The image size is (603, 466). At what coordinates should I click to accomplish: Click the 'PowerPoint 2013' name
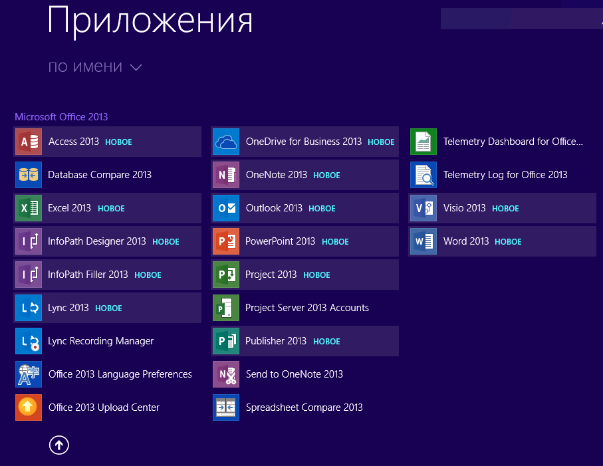click(x=281, y=241)
